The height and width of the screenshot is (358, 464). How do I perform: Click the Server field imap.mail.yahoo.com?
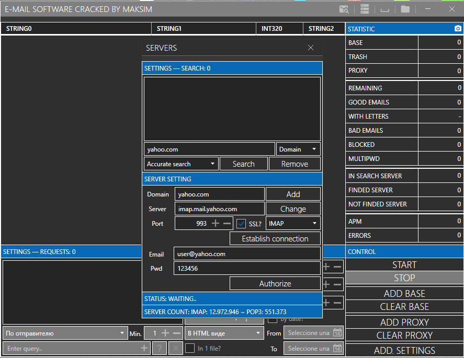(219, 209)
